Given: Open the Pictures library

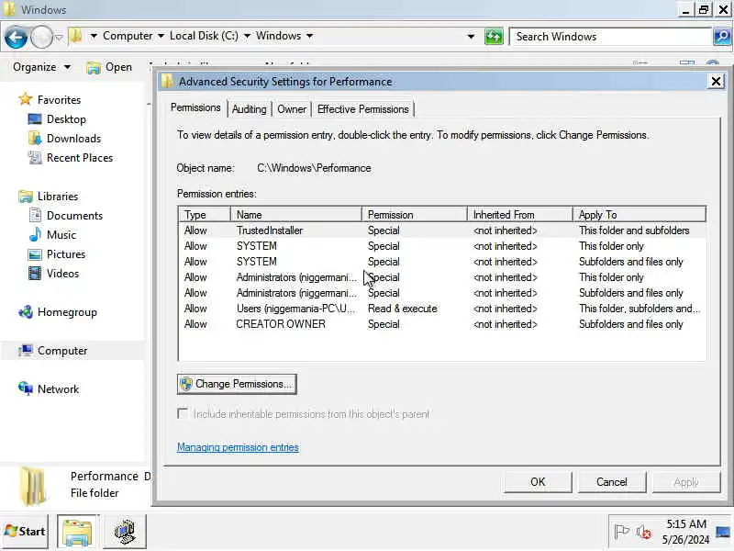Looking at the screenshot, I should coord(66,254).
